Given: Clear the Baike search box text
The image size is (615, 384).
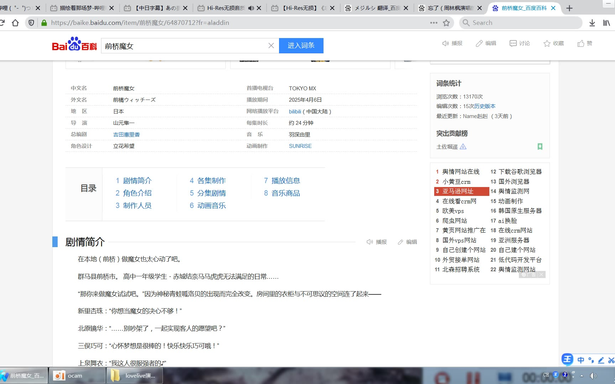Looking at the screenshot, I should [x=271, y=46].
